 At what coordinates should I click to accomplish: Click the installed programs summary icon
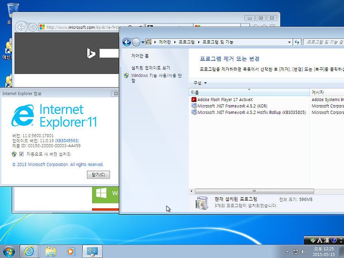pos(202,202)
